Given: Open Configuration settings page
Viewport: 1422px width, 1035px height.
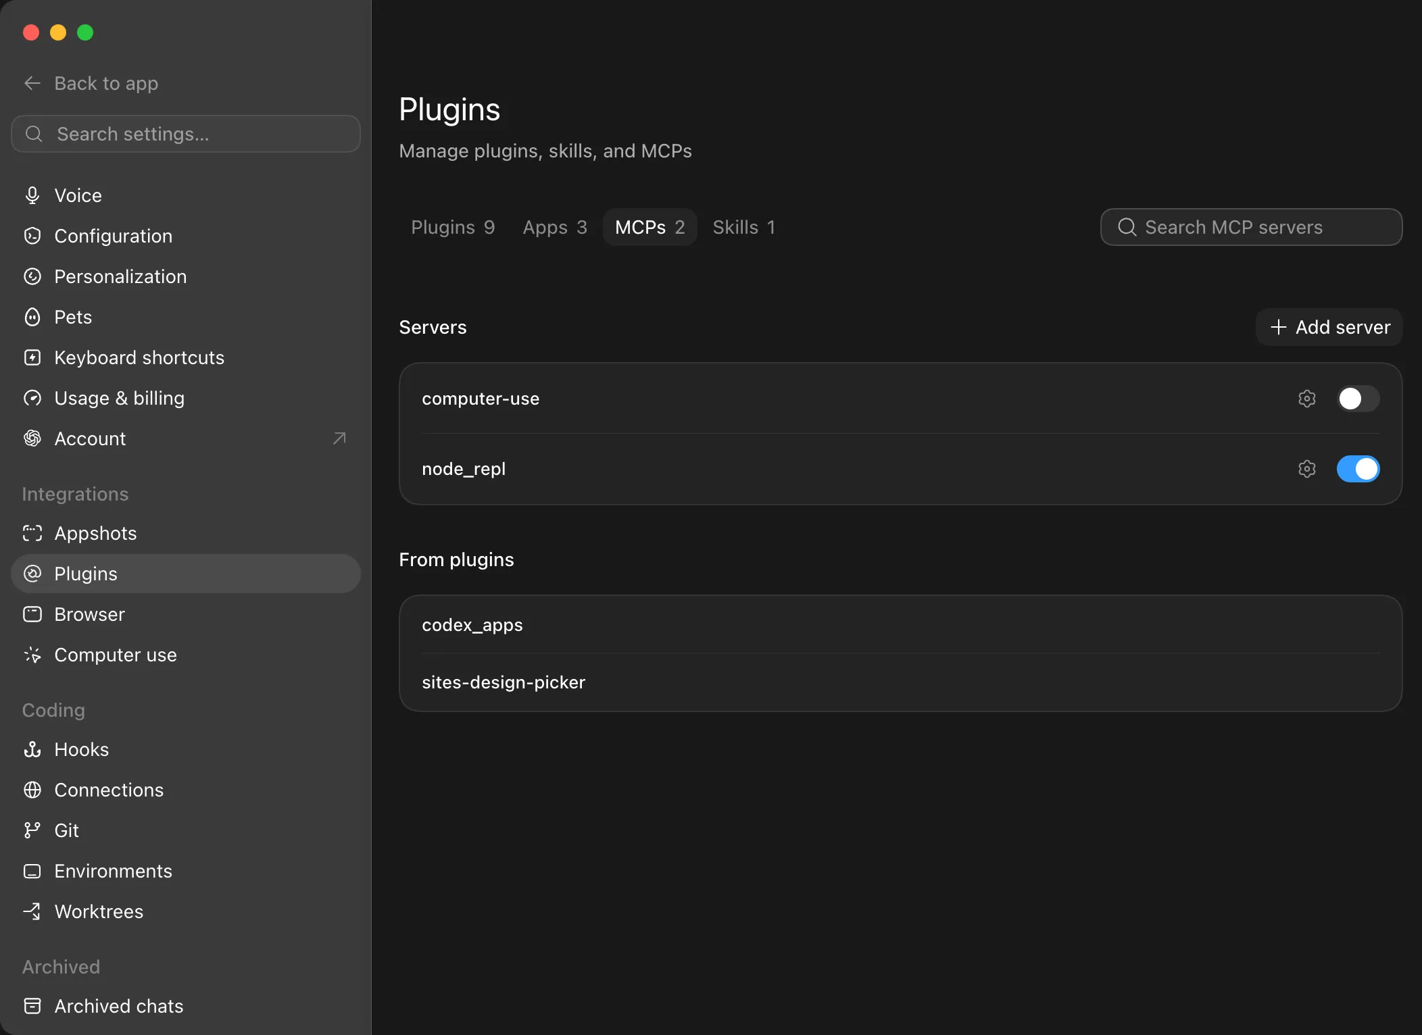Looking at the screenshot, I should point(185,236).
